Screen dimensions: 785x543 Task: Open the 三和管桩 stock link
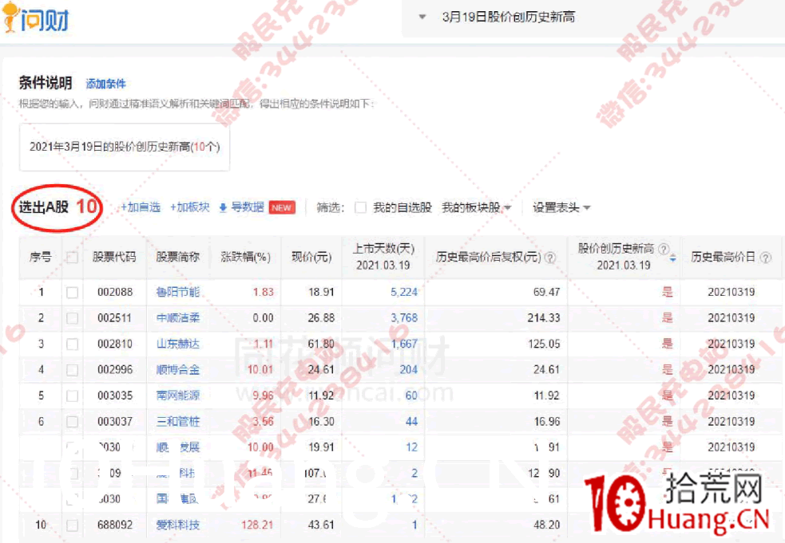click(x=178, y=422)
